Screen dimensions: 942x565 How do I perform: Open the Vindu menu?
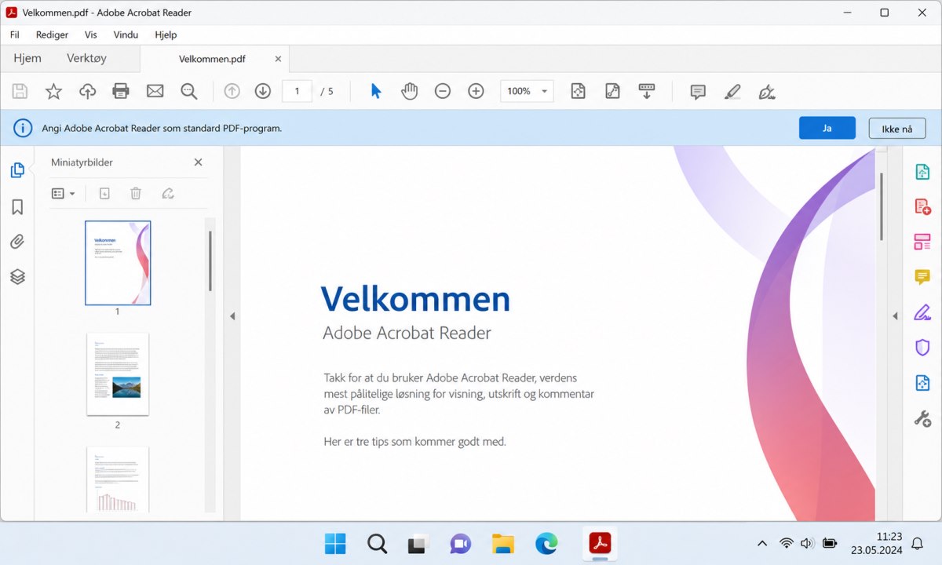[x=126, y=35]
